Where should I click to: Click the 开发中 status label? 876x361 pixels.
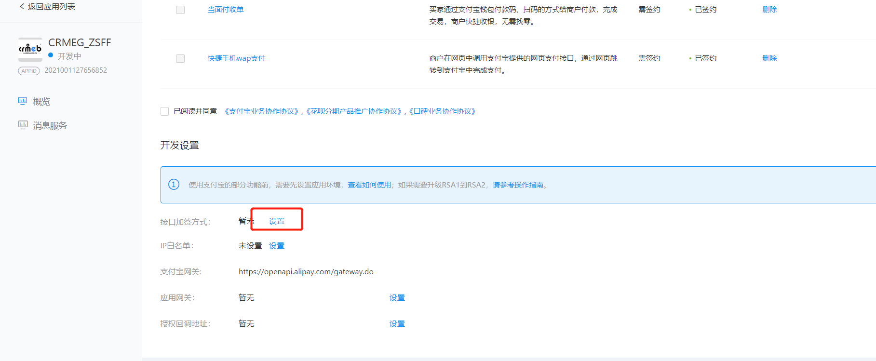coord(69,56)
